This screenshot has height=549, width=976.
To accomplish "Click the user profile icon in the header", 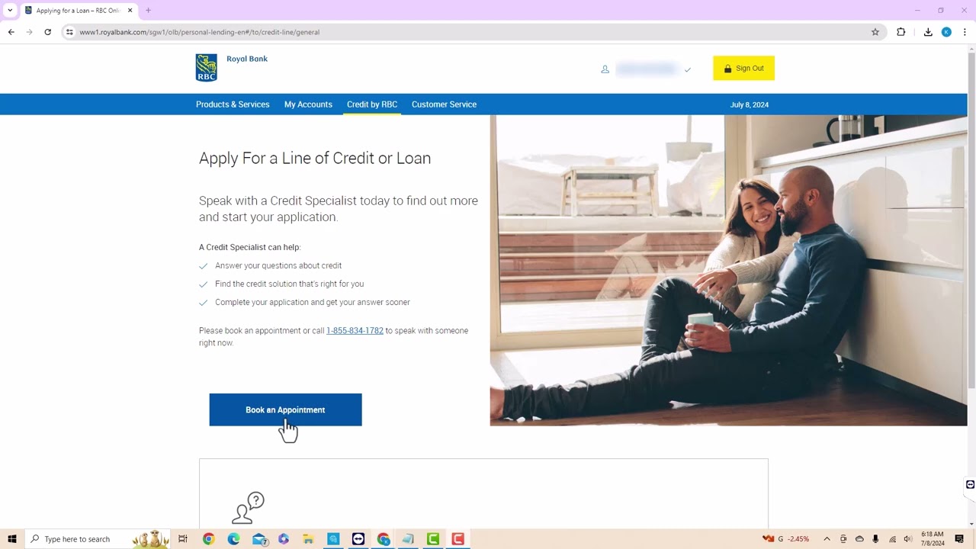I will 605,69.
